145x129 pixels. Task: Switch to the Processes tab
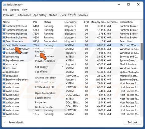pos(9,15)
